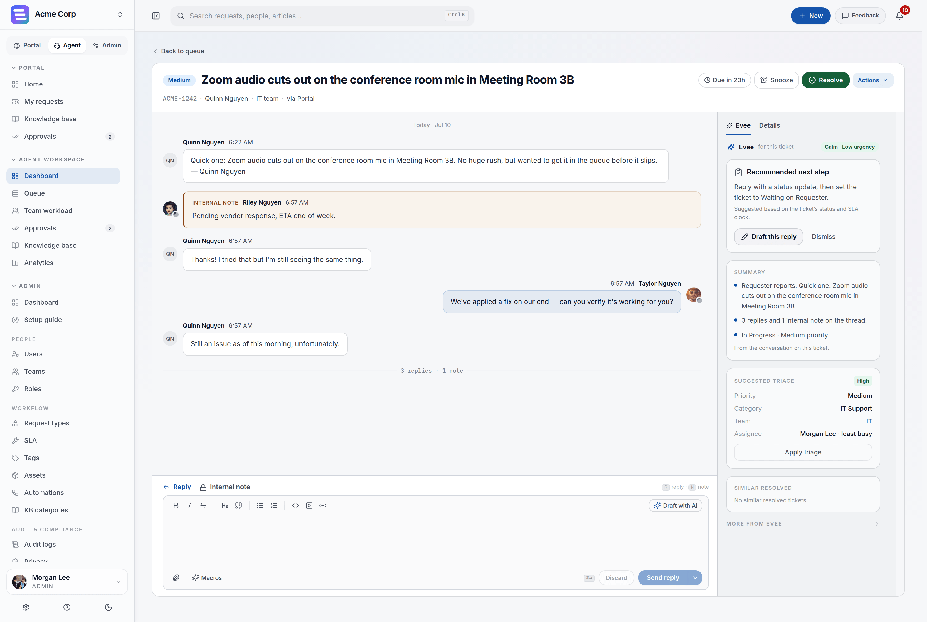Insert numbered list in editor
Image resolution: width=927 pixels, height=622 pixels.
tap(274, 506)
